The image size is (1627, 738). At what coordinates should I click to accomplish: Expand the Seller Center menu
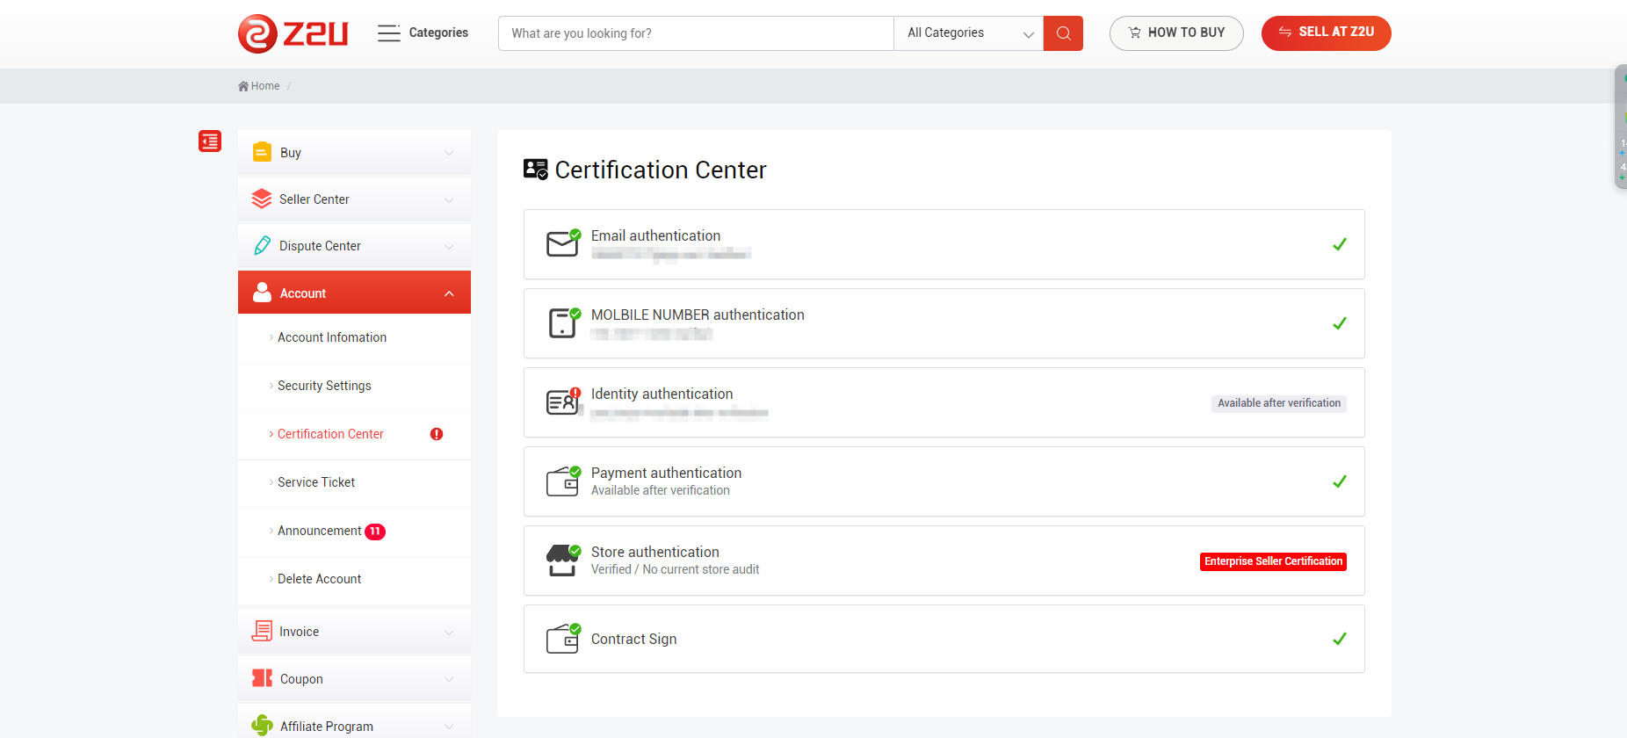(x=354, y=199)
